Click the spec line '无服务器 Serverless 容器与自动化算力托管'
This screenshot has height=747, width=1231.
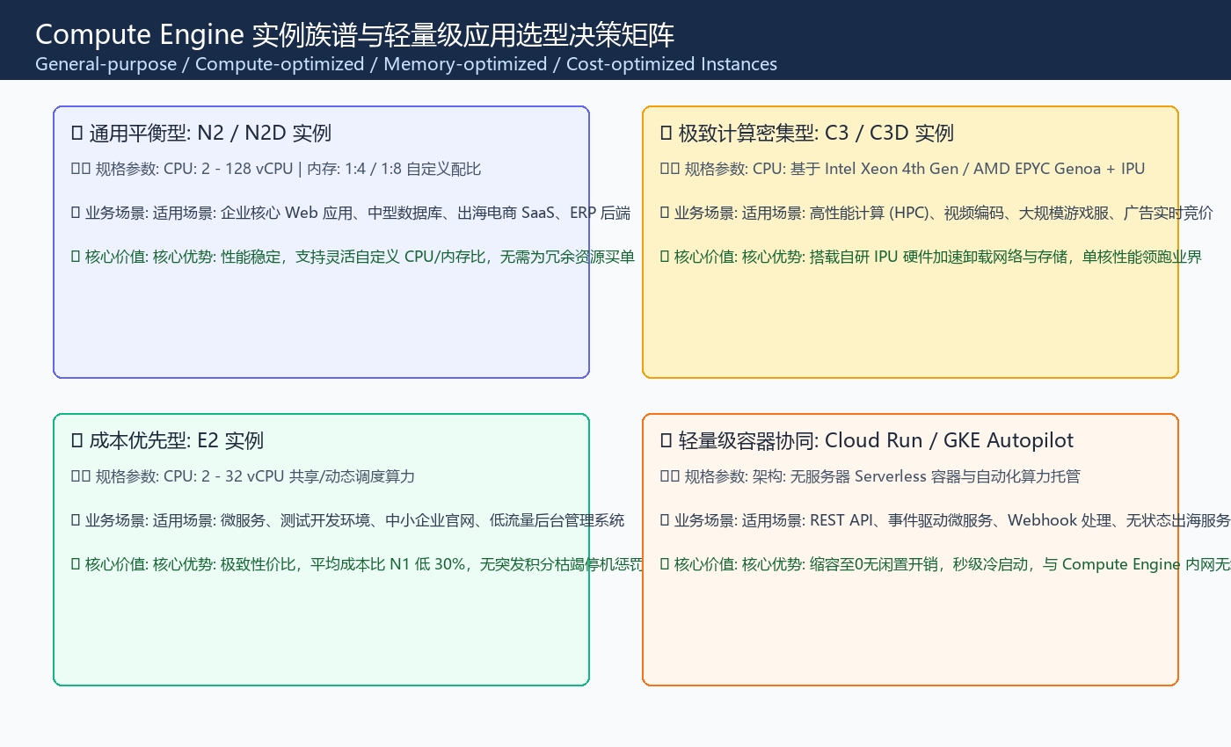coord(870,476)
